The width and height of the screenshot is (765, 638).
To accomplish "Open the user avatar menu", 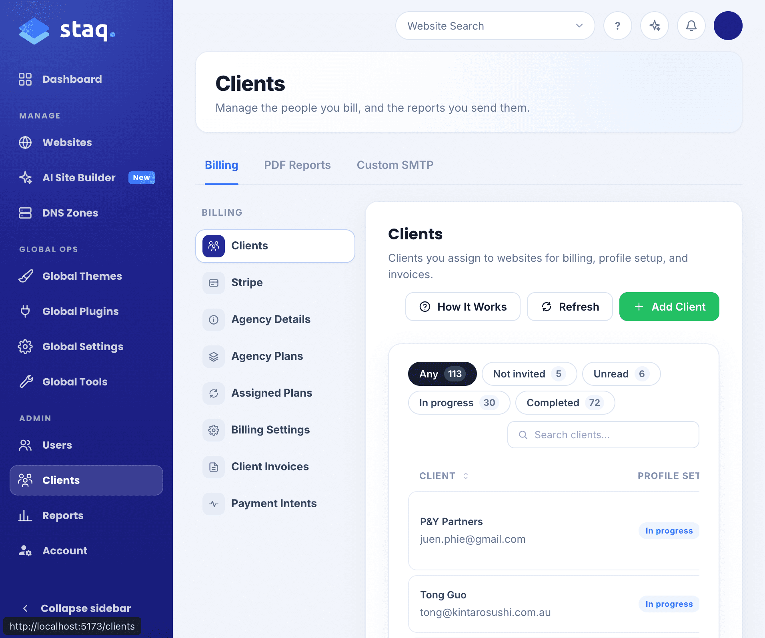I will click(x=728, y=26).
